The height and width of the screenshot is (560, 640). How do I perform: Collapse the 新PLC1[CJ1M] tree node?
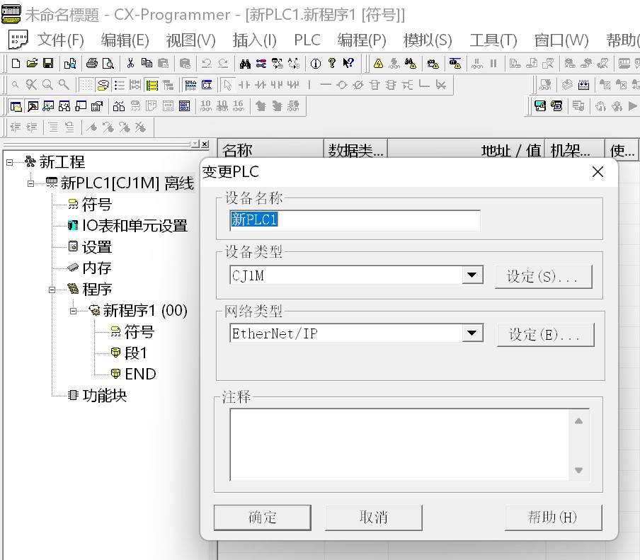pos(30,183)
